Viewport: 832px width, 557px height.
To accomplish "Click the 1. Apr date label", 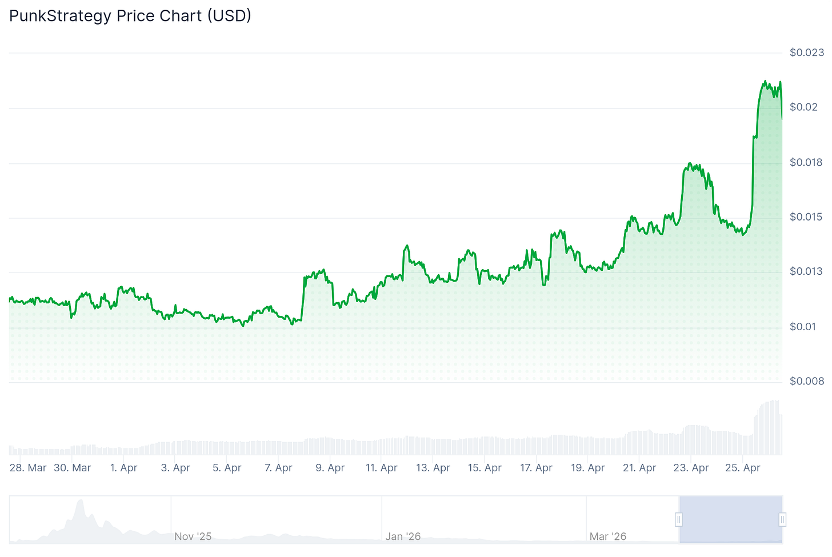I will (124, 468).
